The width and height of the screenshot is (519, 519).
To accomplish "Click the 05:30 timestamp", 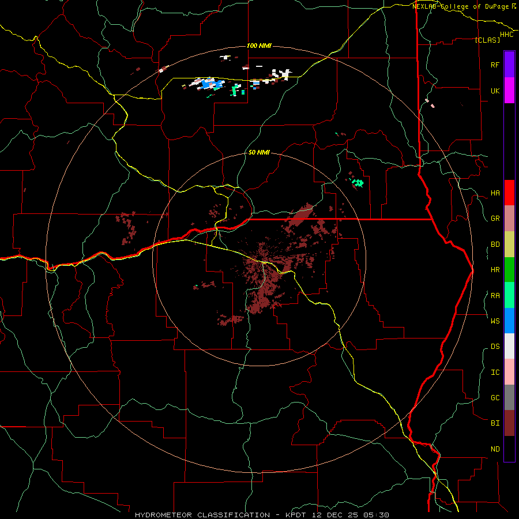I will (375, 515).
